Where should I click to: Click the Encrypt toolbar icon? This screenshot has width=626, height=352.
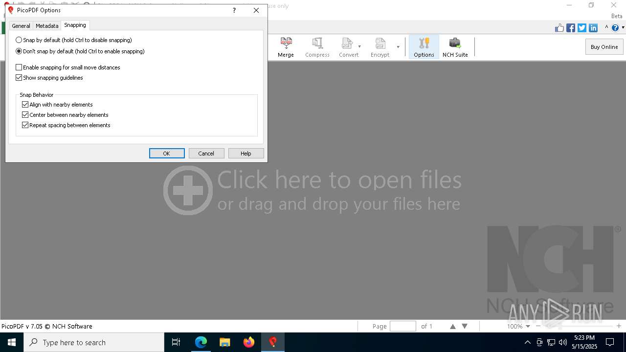380,47
